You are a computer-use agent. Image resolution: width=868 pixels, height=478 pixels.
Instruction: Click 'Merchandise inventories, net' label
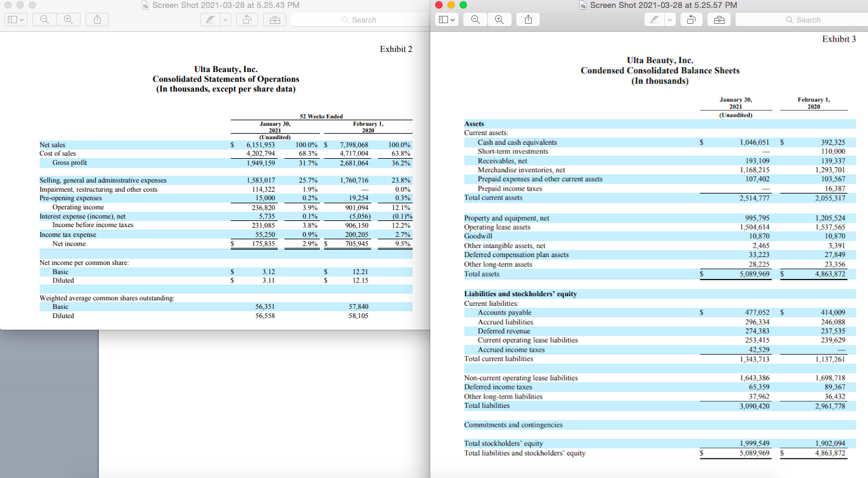pyautogui.click(x=521, y=170)
